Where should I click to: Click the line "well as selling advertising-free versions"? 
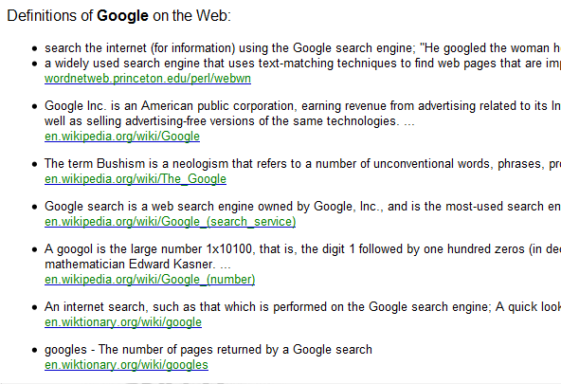(x=229, y=121)
